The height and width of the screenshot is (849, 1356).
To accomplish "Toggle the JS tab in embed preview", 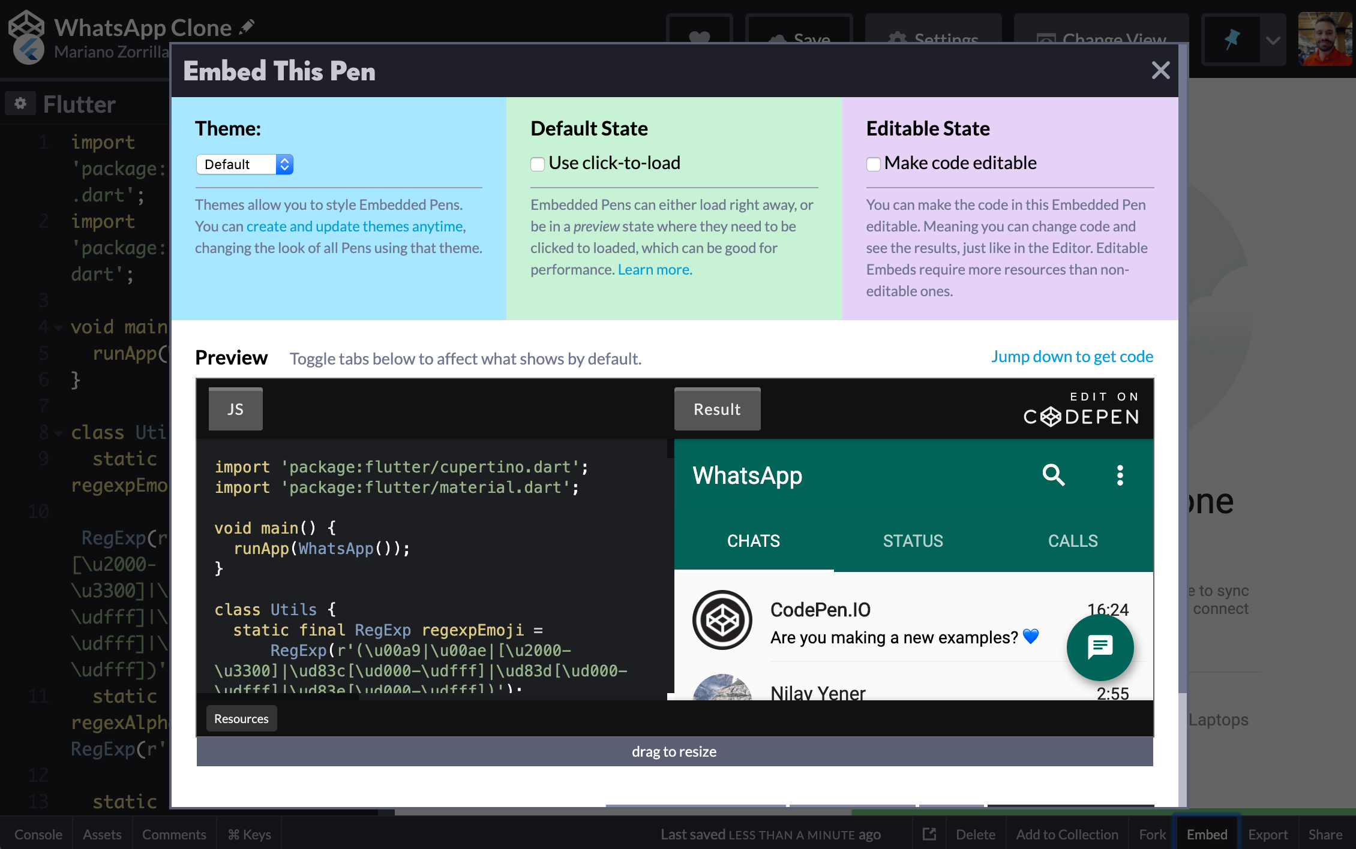I will (x=235, y=409).
